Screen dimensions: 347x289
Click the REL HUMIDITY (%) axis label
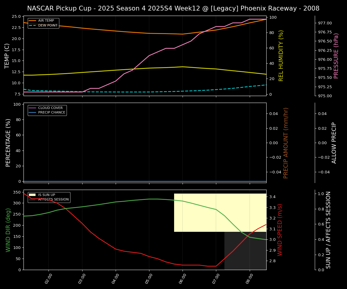pyautogui.click(x=281, y=56)
